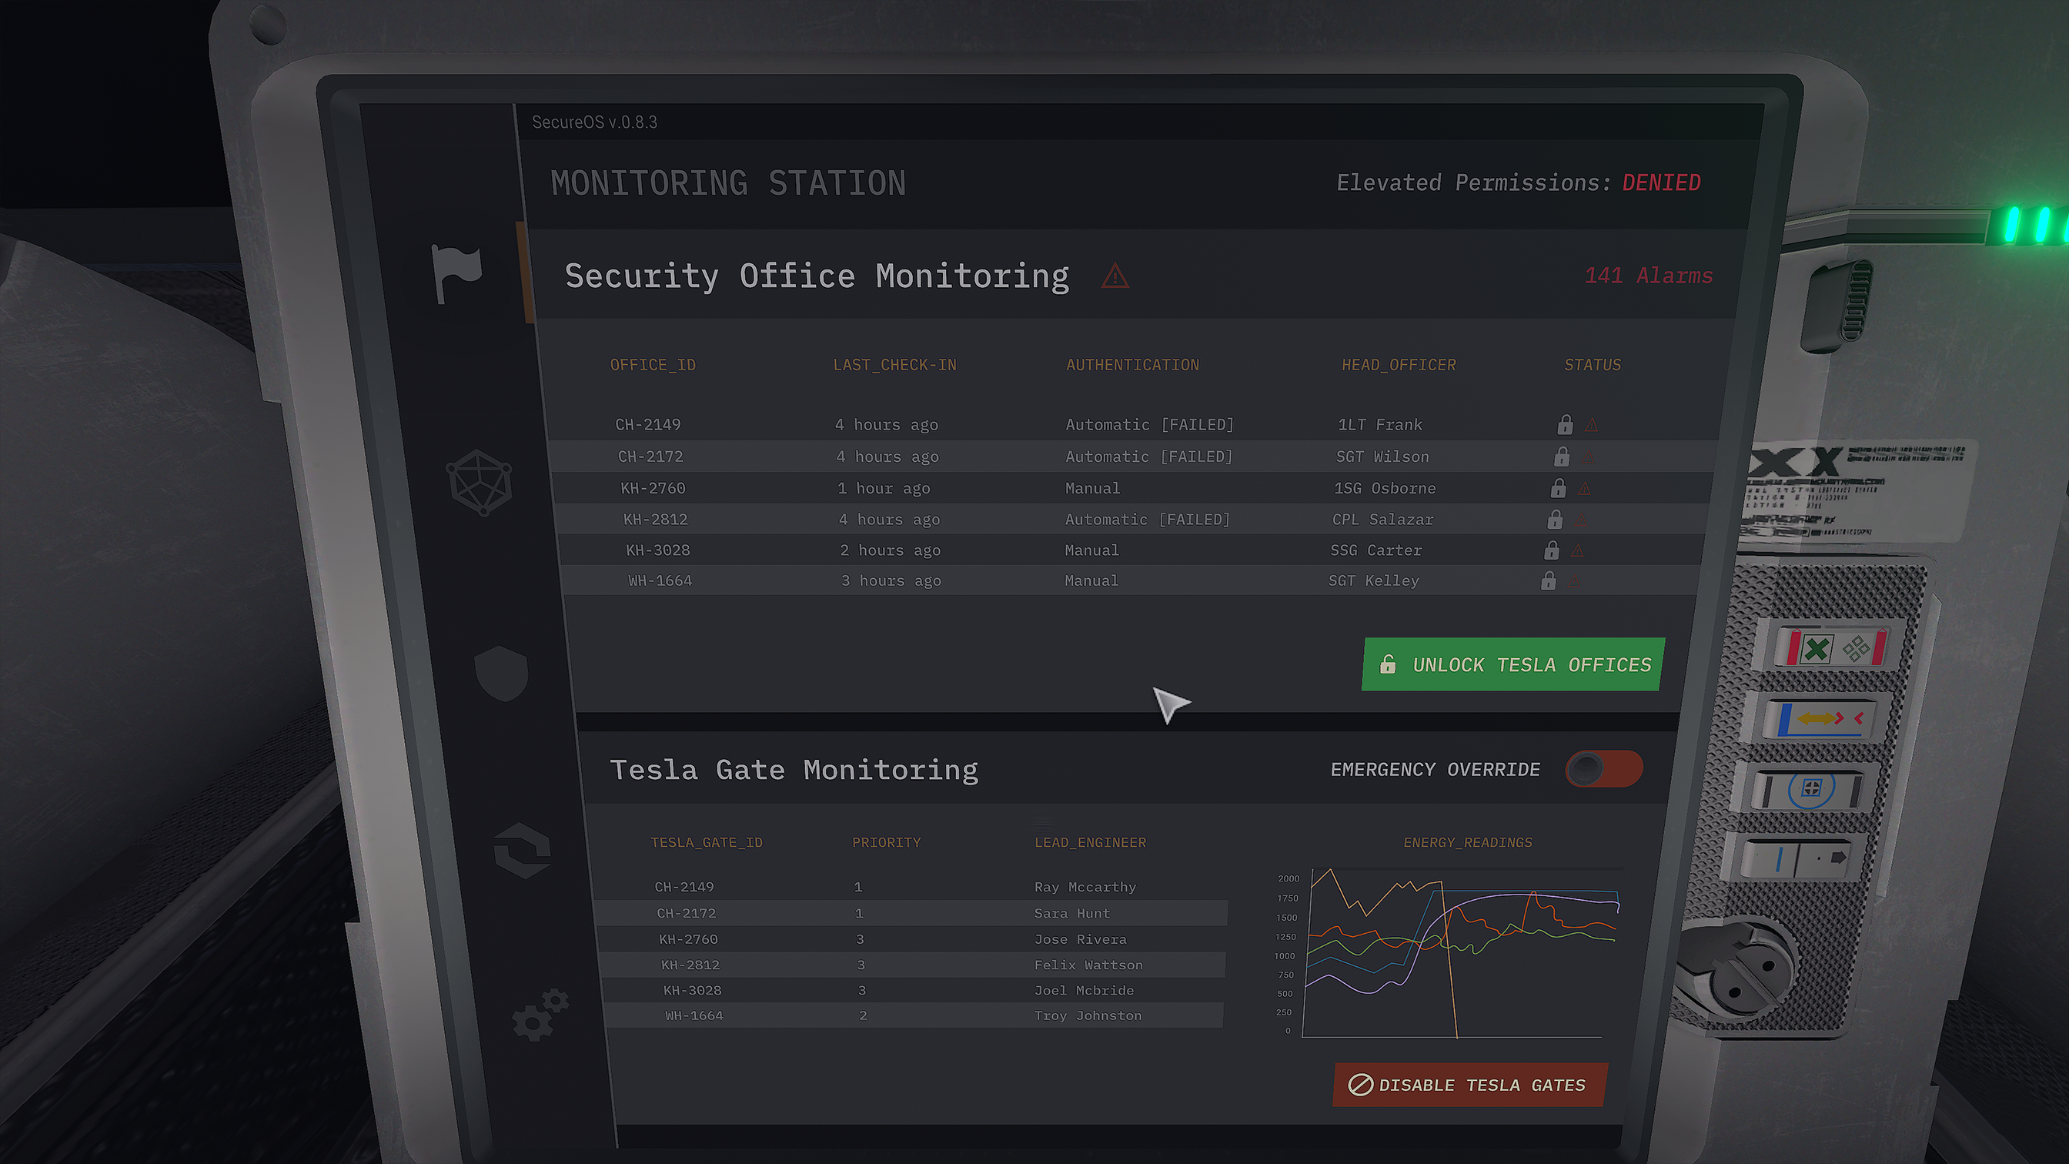Click head officer SGT Wilson

click(x=1382, y=457)
